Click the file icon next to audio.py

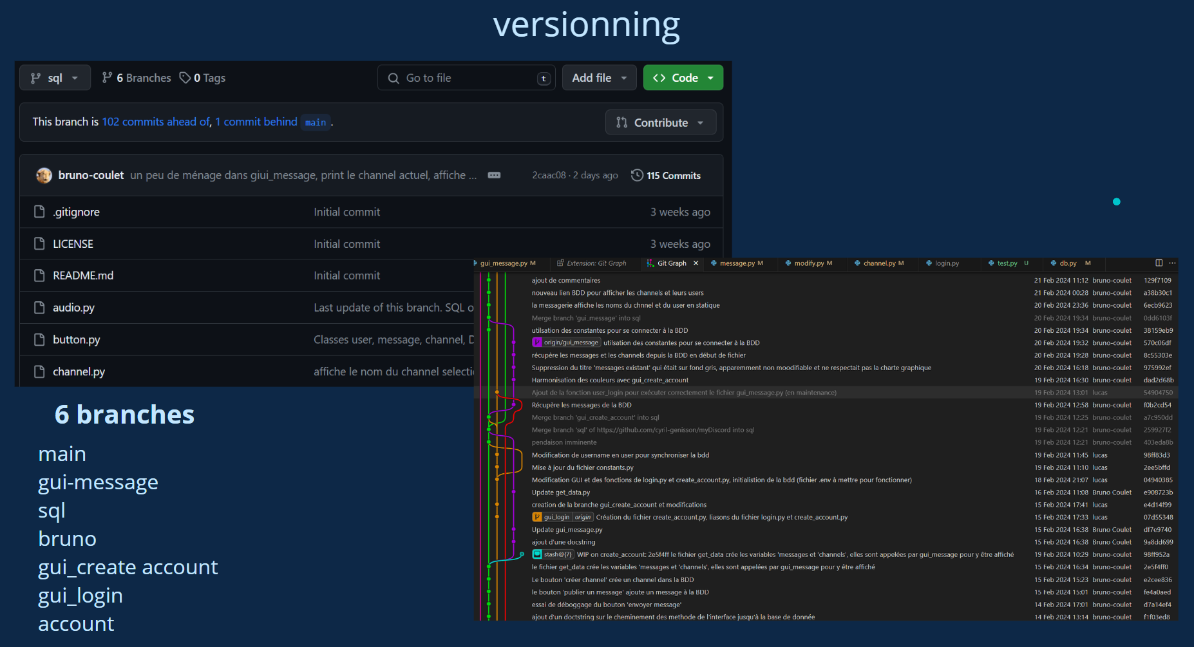[39, 308]
